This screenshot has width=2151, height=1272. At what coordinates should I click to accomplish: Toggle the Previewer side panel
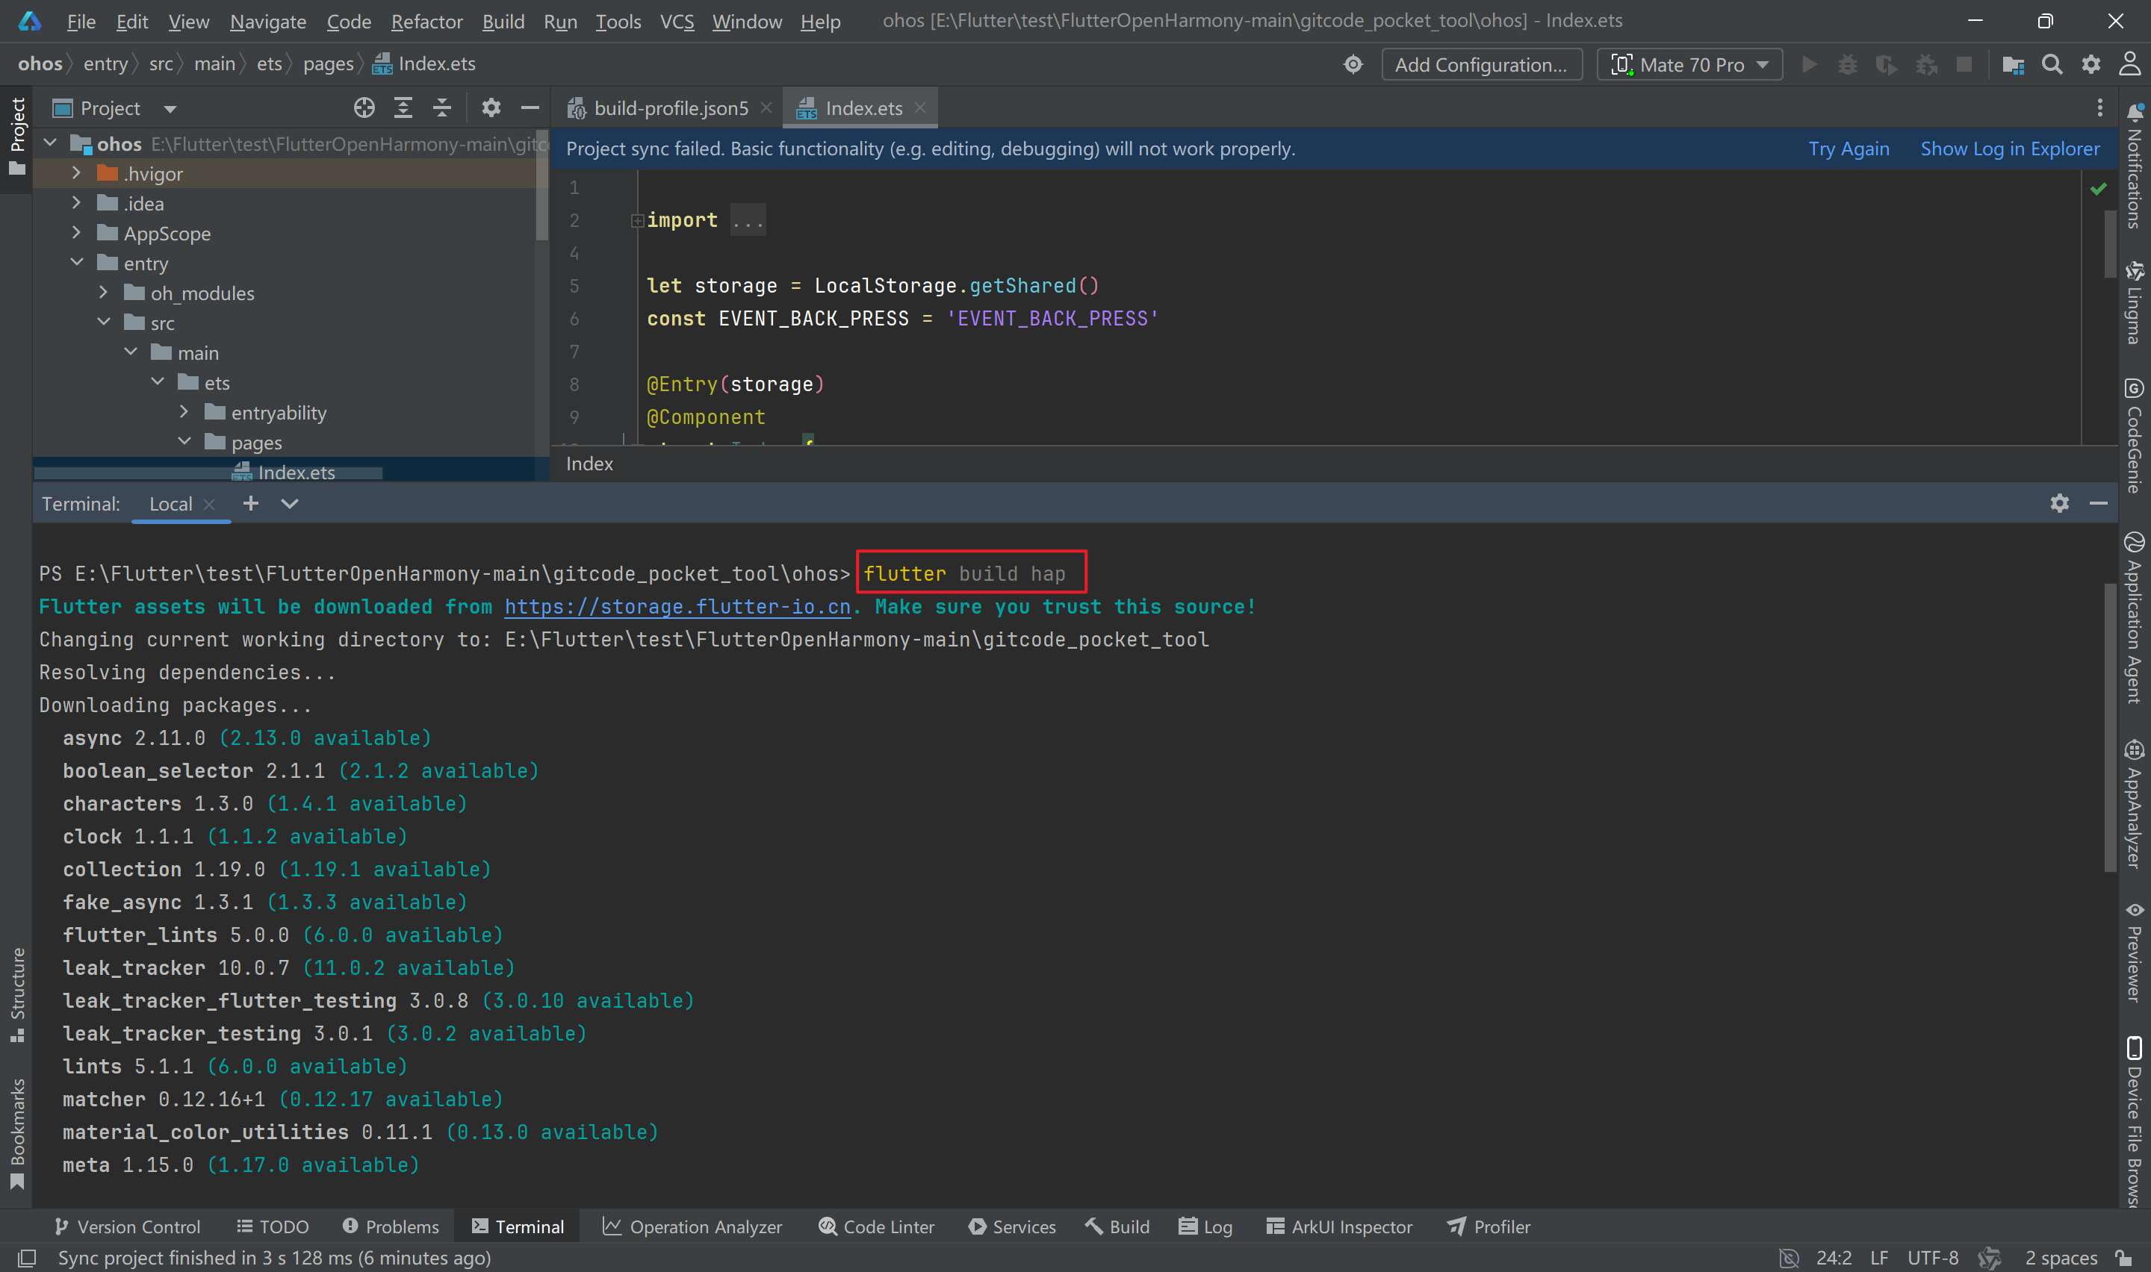pyautogui.click(x=2134, y=952)
